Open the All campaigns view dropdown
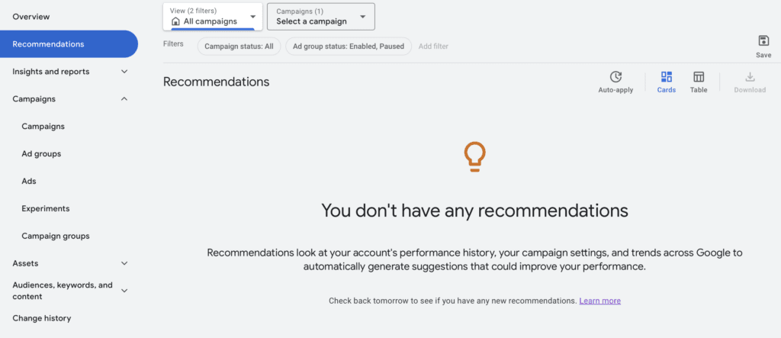The image size is (781, 338). (252, 17)
